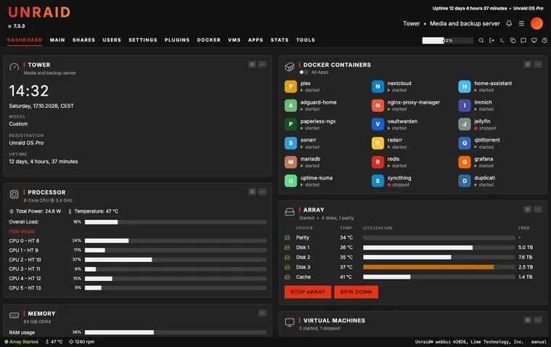Image resolution: width=551 pixels, height=347 pixels.
Task: Click the UNRAID logo
Action: click(39, 12)
